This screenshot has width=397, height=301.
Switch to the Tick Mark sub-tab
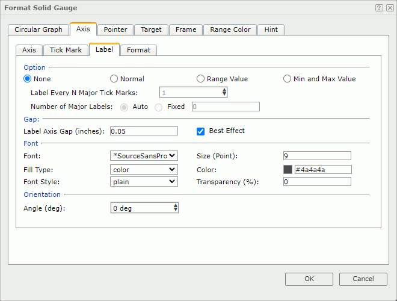[66, 50]
